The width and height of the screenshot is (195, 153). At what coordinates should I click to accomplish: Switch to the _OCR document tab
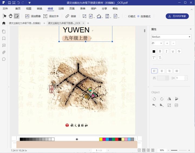(x=64, y=23)
